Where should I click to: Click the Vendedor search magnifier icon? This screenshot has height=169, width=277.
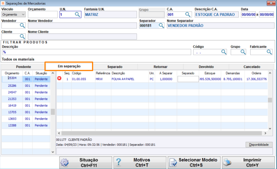(22, 26)
